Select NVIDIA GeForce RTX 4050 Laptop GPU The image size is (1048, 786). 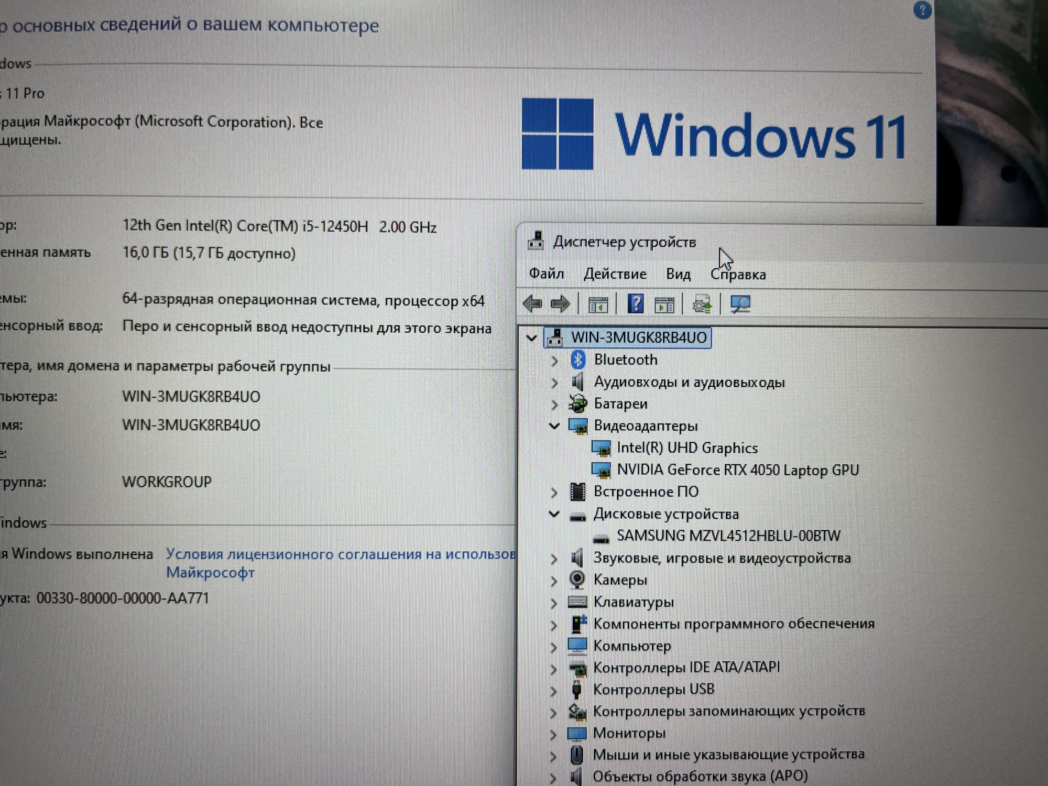(x=737, y=470)
